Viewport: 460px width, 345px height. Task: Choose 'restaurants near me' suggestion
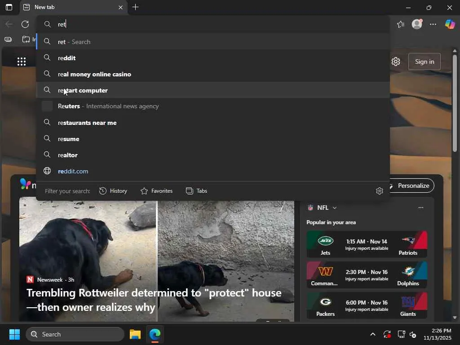coord(213,123)
